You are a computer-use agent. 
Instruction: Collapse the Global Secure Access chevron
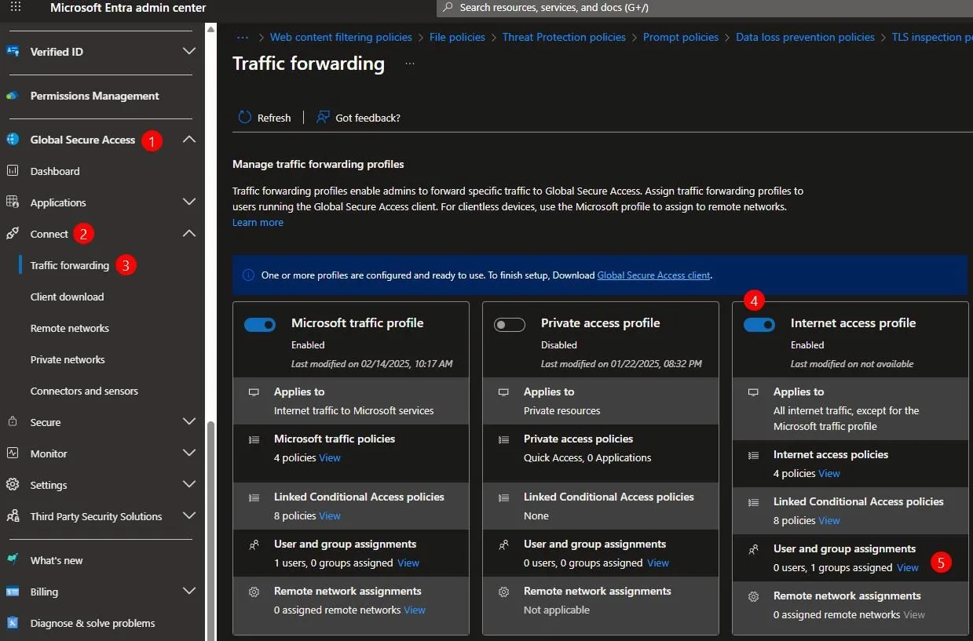coord(189,140)
